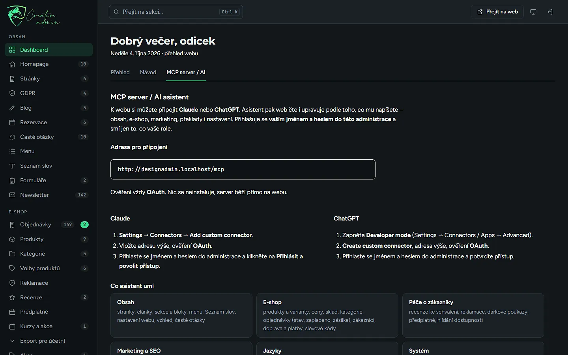Click the ChatGPT instructions heading
The width and height of the screenshot is (568, 355).
pyautogui.click(x=346, y=219)
